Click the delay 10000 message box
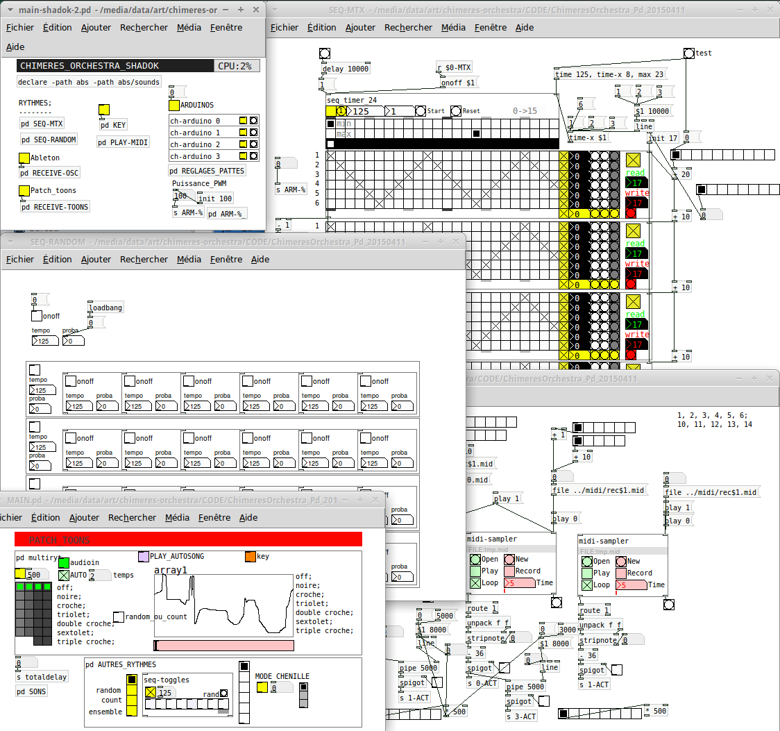The height and width of the screenshot is (731, 780). (345, 69)
